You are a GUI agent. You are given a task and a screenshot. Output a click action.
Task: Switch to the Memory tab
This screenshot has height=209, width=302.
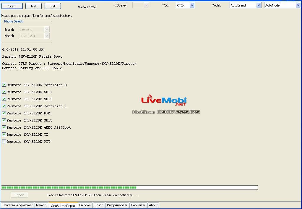(42, 205)
